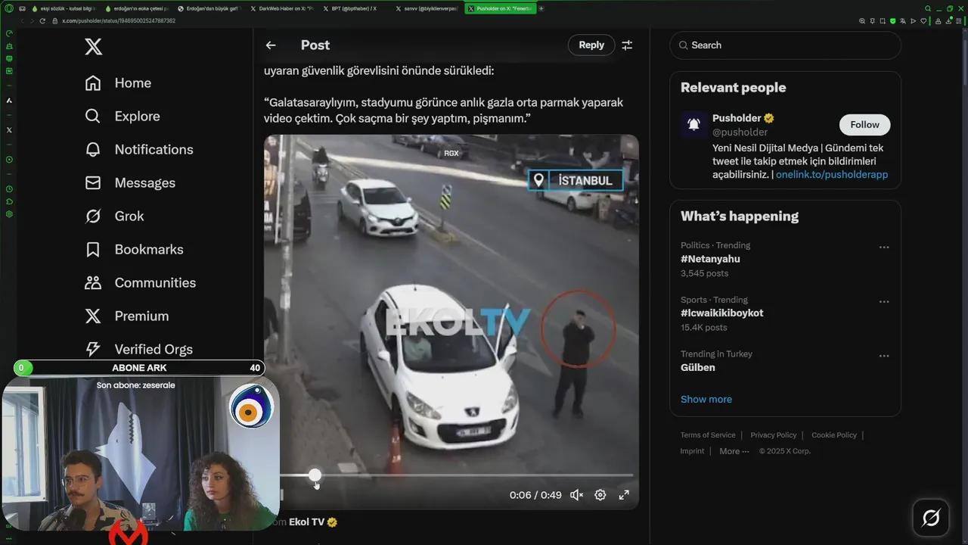Switch to ekşi sözlük browser tab
The image size is (968, 545).
tap(65, 9)
